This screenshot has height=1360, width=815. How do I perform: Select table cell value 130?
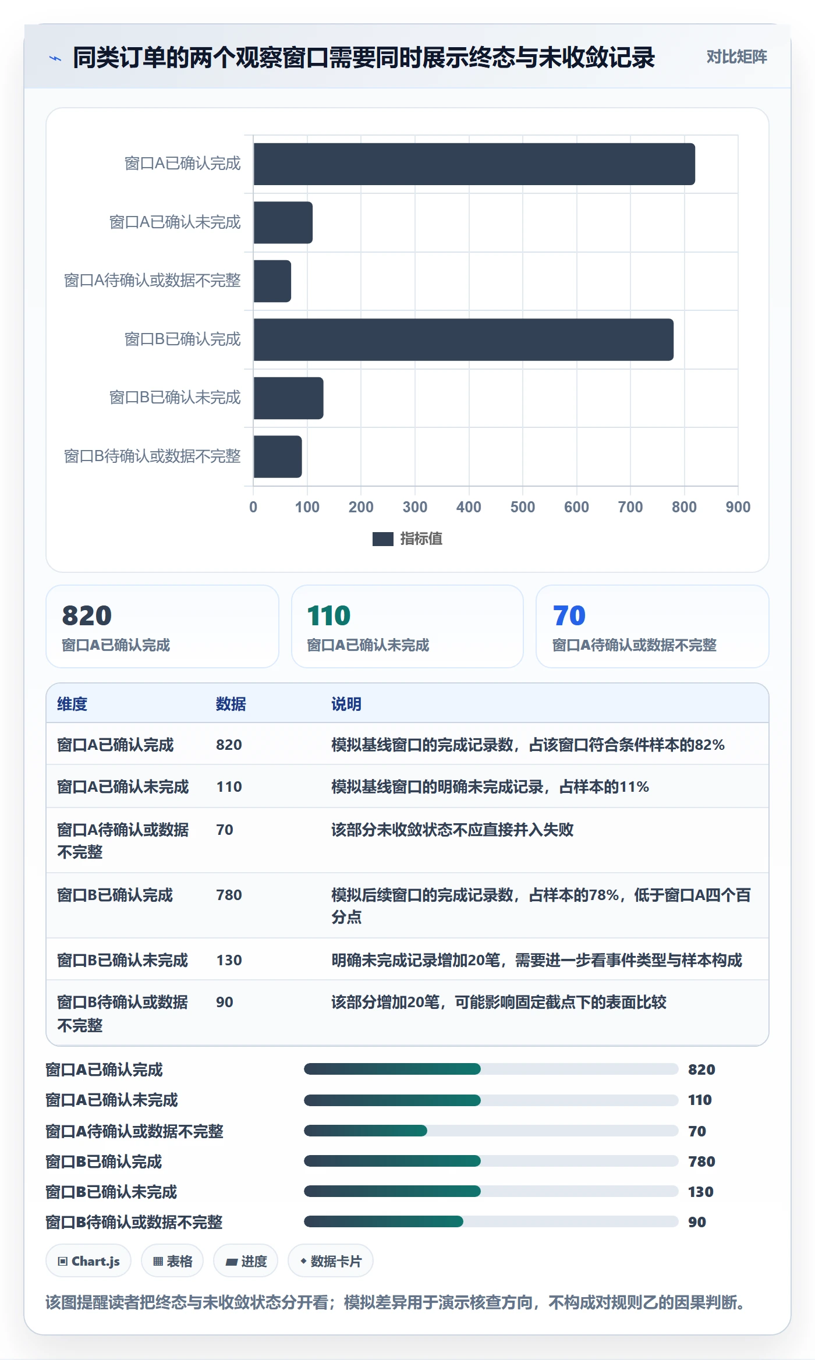tap(229, 960)
